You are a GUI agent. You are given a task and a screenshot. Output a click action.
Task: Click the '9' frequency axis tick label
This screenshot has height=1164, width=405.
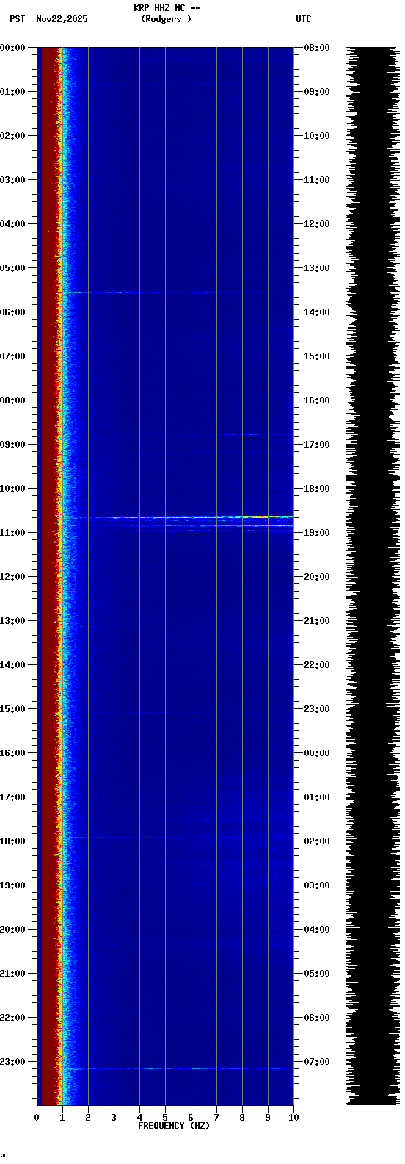point(268,1118)
